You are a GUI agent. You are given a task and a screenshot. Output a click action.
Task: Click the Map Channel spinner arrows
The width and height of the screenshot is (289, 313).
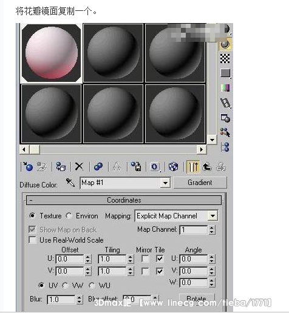pyautogui.click(x=211, y=230)
